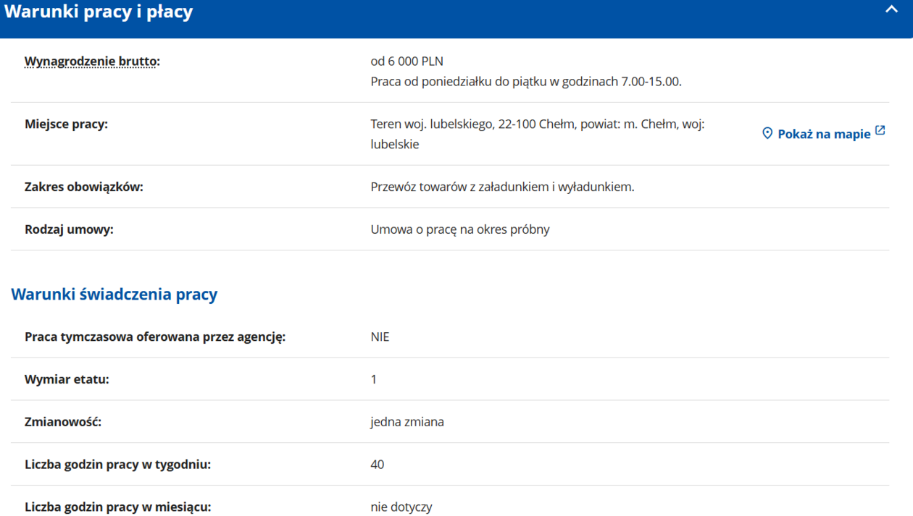Image resolution: width=913 pixels, height=516 pixels.
Task: Click the Zakres obowiązków label
Action: coord(83,187)
